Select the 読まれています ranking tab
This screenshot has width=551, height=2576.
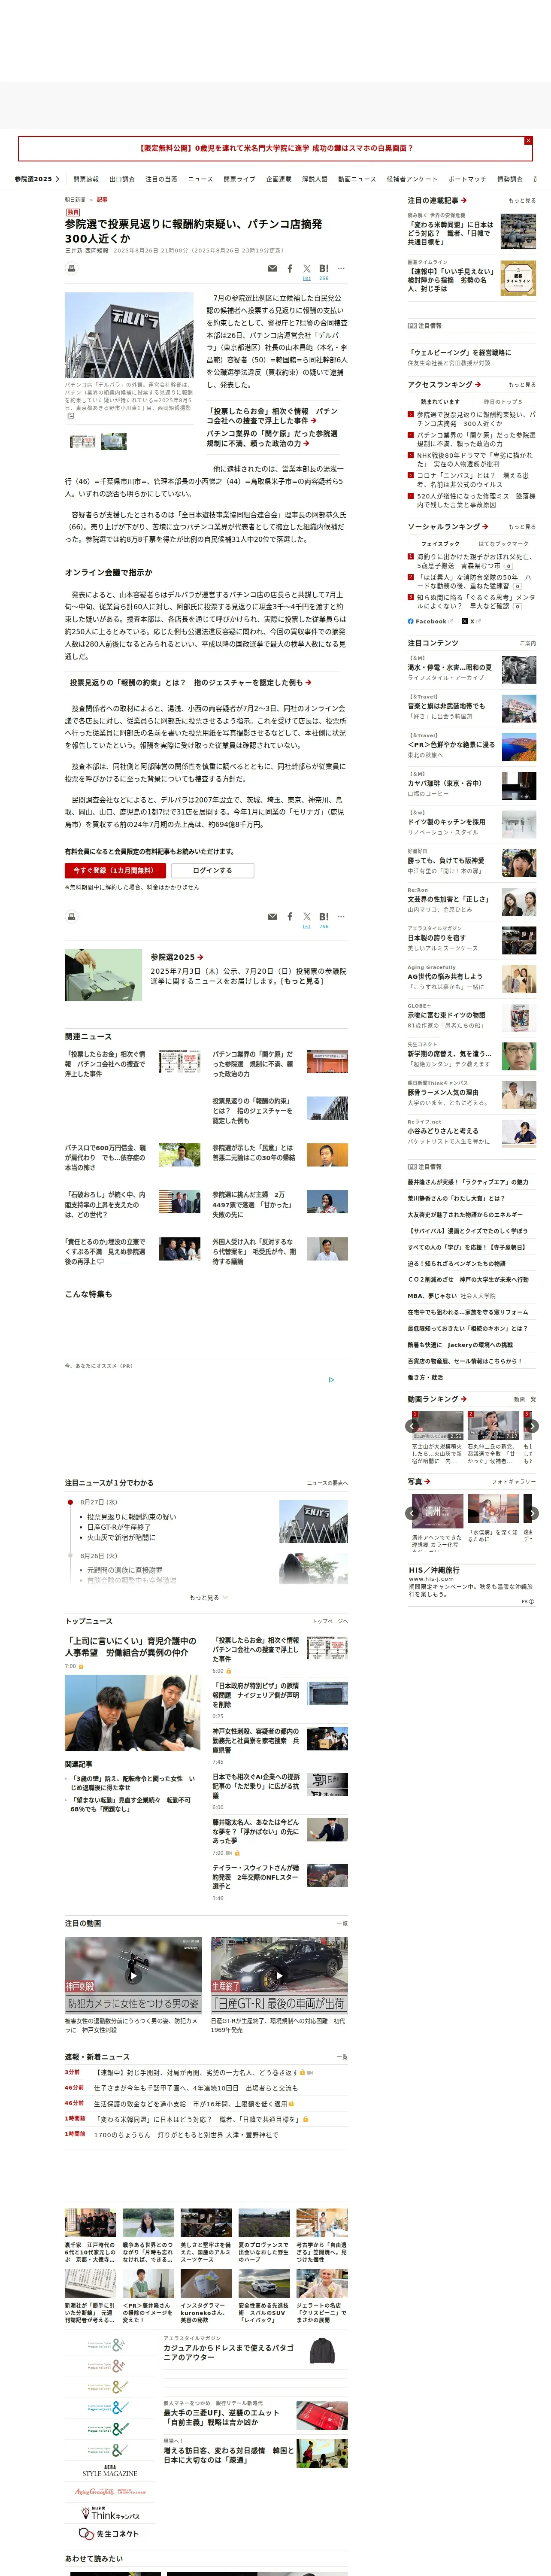(x=440, y=401)
